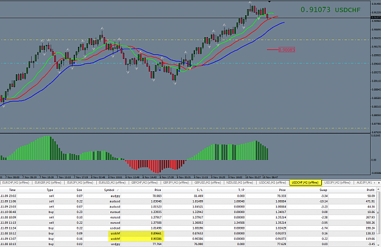381x247 pixels.
Task: Sort trades by the Swap column header
Action: tap(324, 190)
